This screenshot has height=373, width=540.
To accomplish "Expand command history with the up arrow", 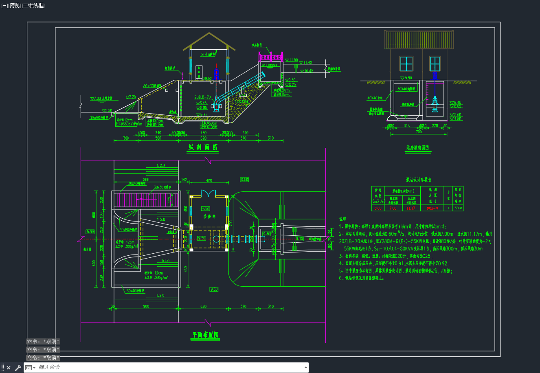I will 306,367.
